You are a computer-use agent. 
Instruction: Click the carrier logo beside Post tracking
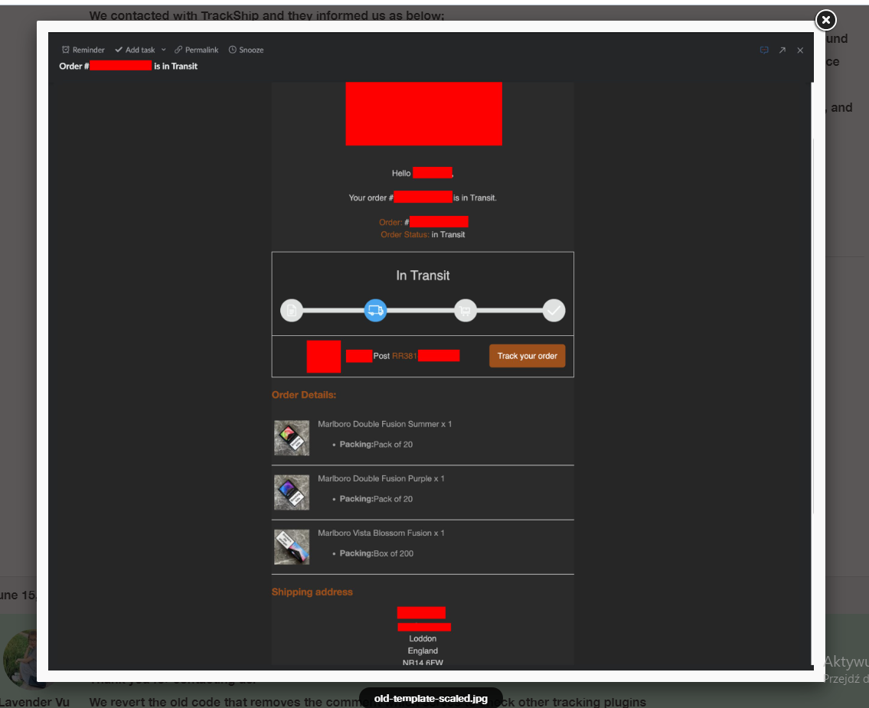click(x=324, y=356)
